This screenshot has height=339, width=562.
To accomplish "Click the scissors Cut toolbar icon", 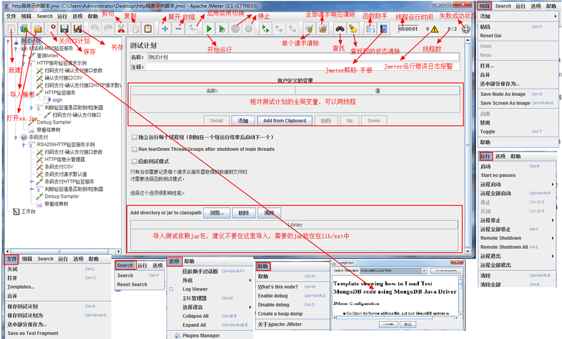I will click(x=121, y=29).
